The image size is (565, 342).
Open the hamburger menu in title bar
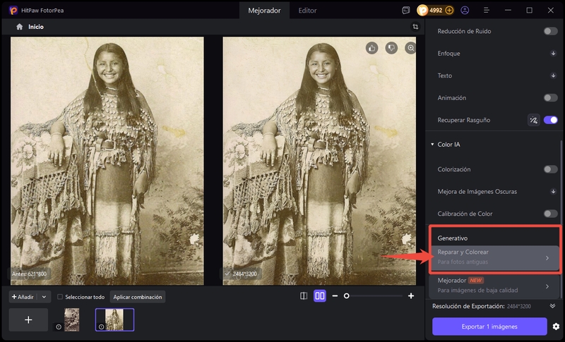point(486,11)
